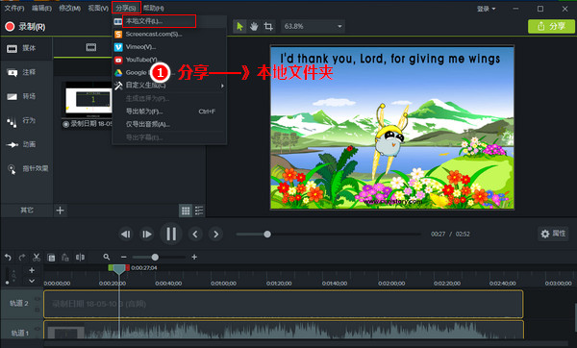Paste the media from clipboard

(65, 258)
